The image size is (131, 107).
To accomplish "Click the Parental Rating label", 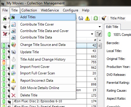I will [118, 83].
